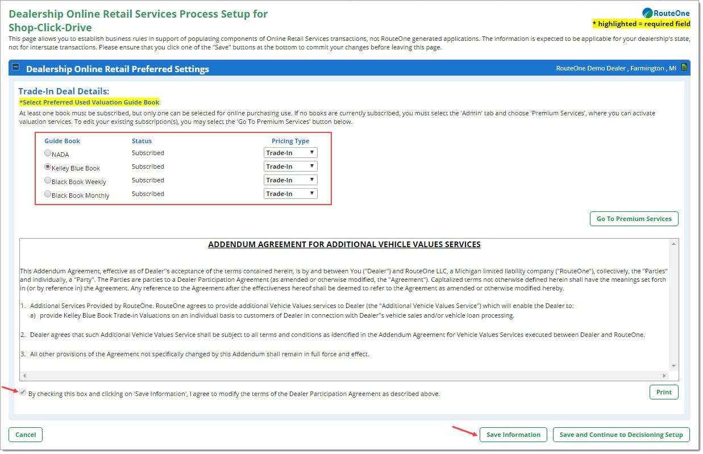
Task: Open the NADA Pricing Type dropdown
Action: pyautogui.click(x=290, y=153)
